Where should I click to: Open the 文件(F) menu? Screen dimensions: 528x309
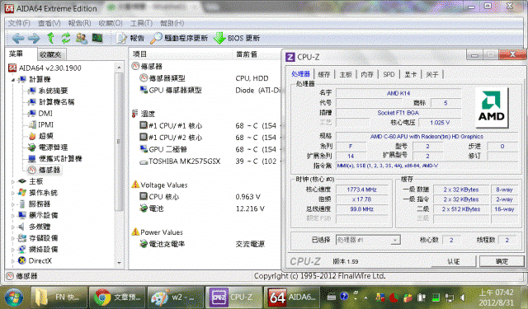19,23
